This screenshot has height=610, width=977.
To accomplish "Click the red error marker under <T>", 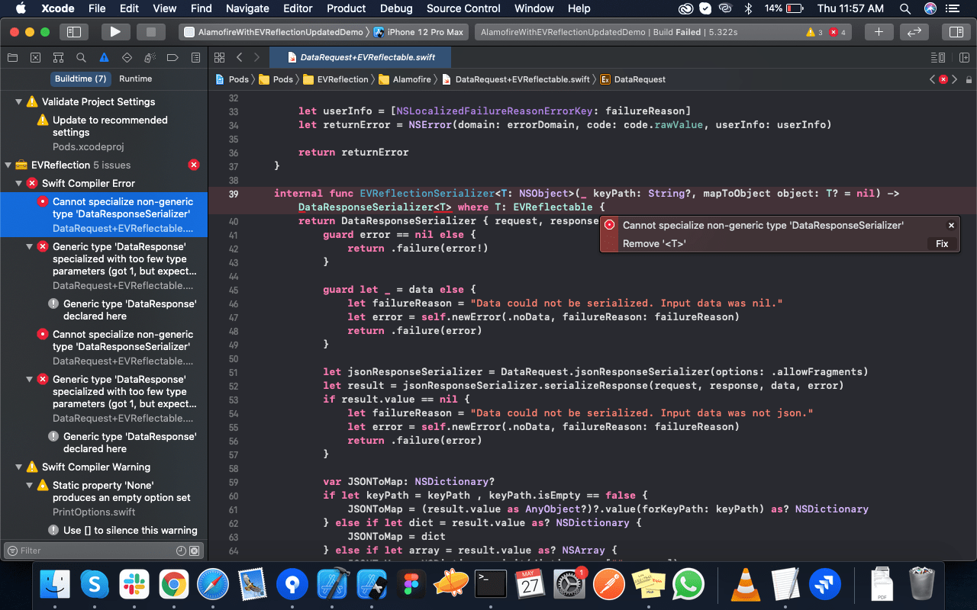I will 443,211.
